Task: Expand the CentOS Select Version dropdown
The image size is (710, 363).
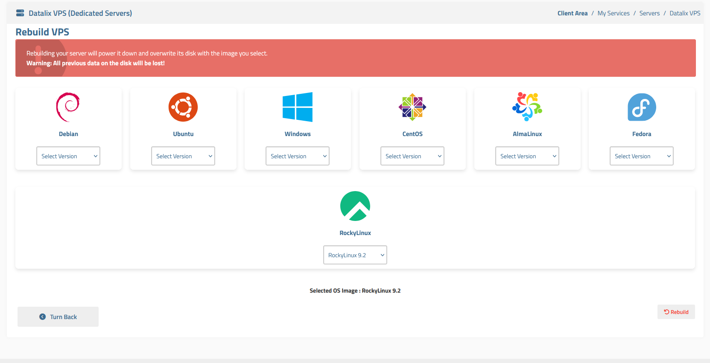Action: pos(412,156)
